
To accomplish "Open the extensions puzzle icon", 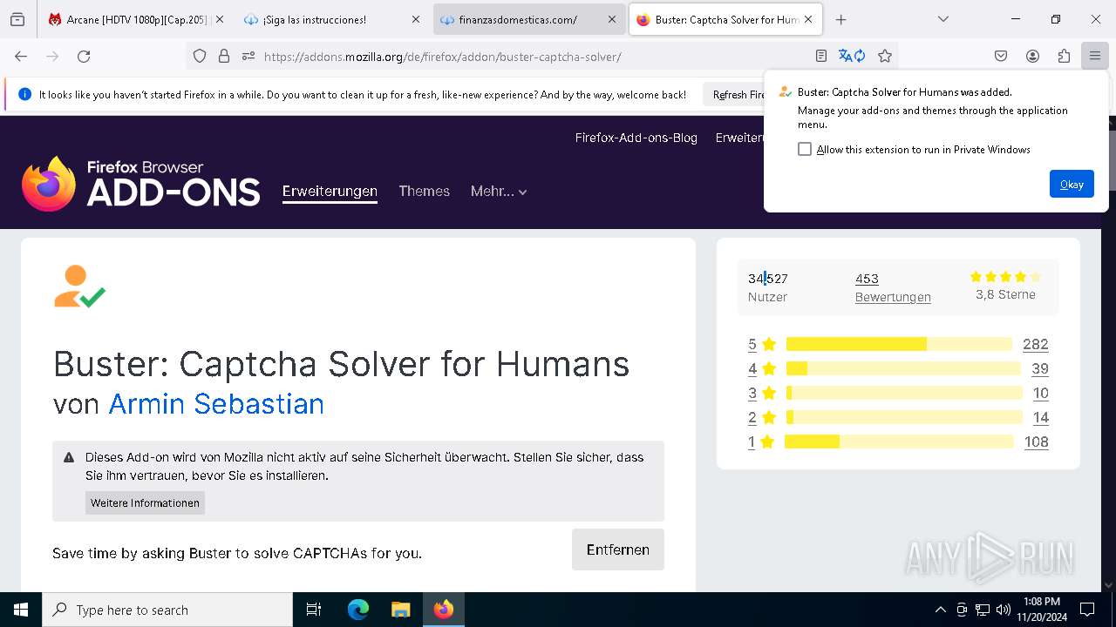I will click(x=1064, y=56).
